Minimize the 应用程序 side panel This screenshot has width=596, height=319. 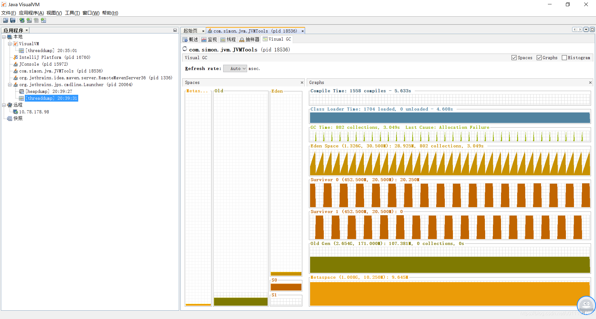click(x=175, y=30)
